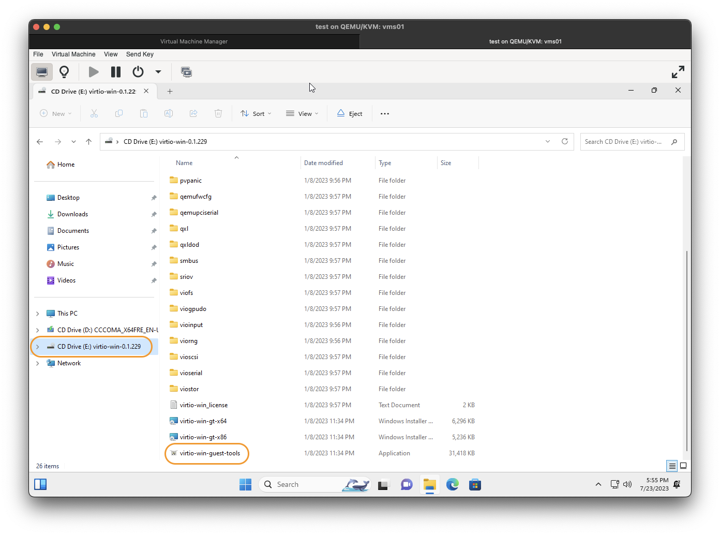Click the Cut scissors icon
Image resolution: width=720 pixels, height=535 pixels.
94,114
